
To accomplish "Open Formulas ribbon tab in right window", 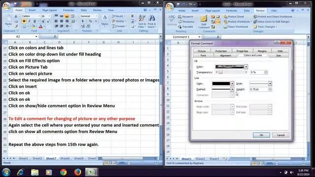I will 231,10.
